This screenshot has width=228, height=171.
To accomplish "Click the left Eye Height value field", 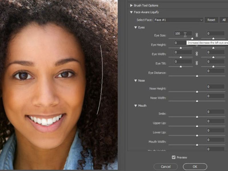I will click(180, 43).
